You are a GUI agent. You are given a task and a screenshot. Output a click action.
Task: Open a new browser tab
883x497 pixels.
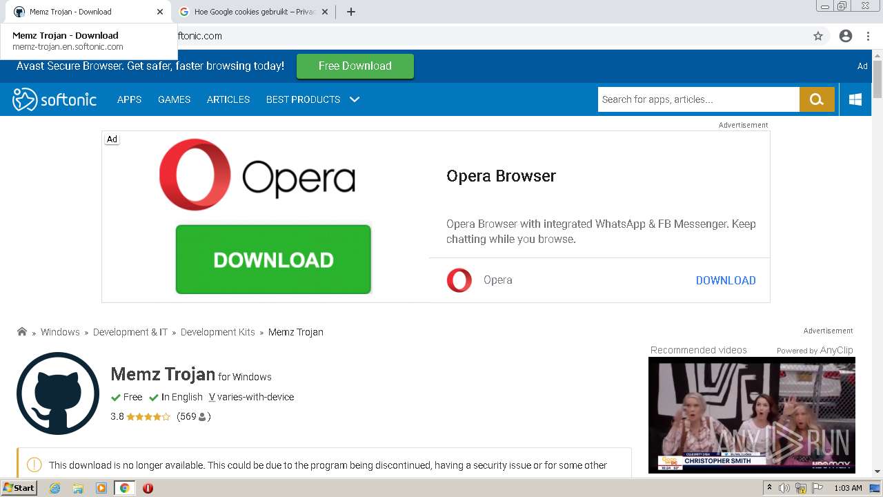tap(350, 12)
